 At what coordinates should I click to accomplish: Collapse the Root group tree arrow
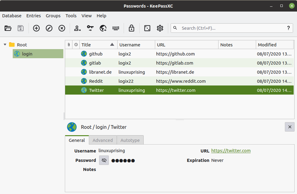[x=5, y=45]
